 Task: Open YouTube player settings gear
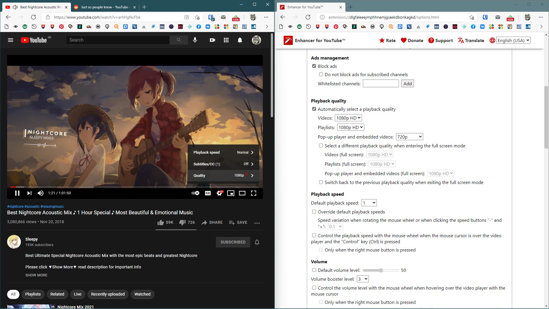219,193
